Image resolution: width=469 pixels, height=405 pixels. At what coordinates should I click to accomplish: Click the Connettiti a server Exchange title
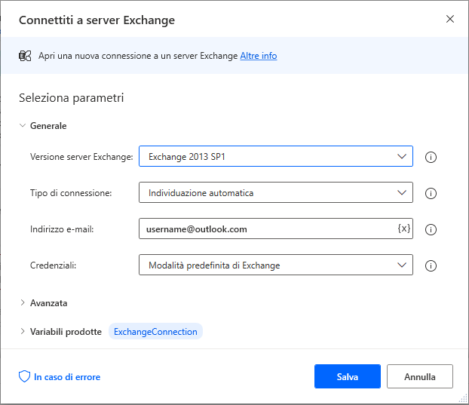pyautogui.click(x=97, y=20)
